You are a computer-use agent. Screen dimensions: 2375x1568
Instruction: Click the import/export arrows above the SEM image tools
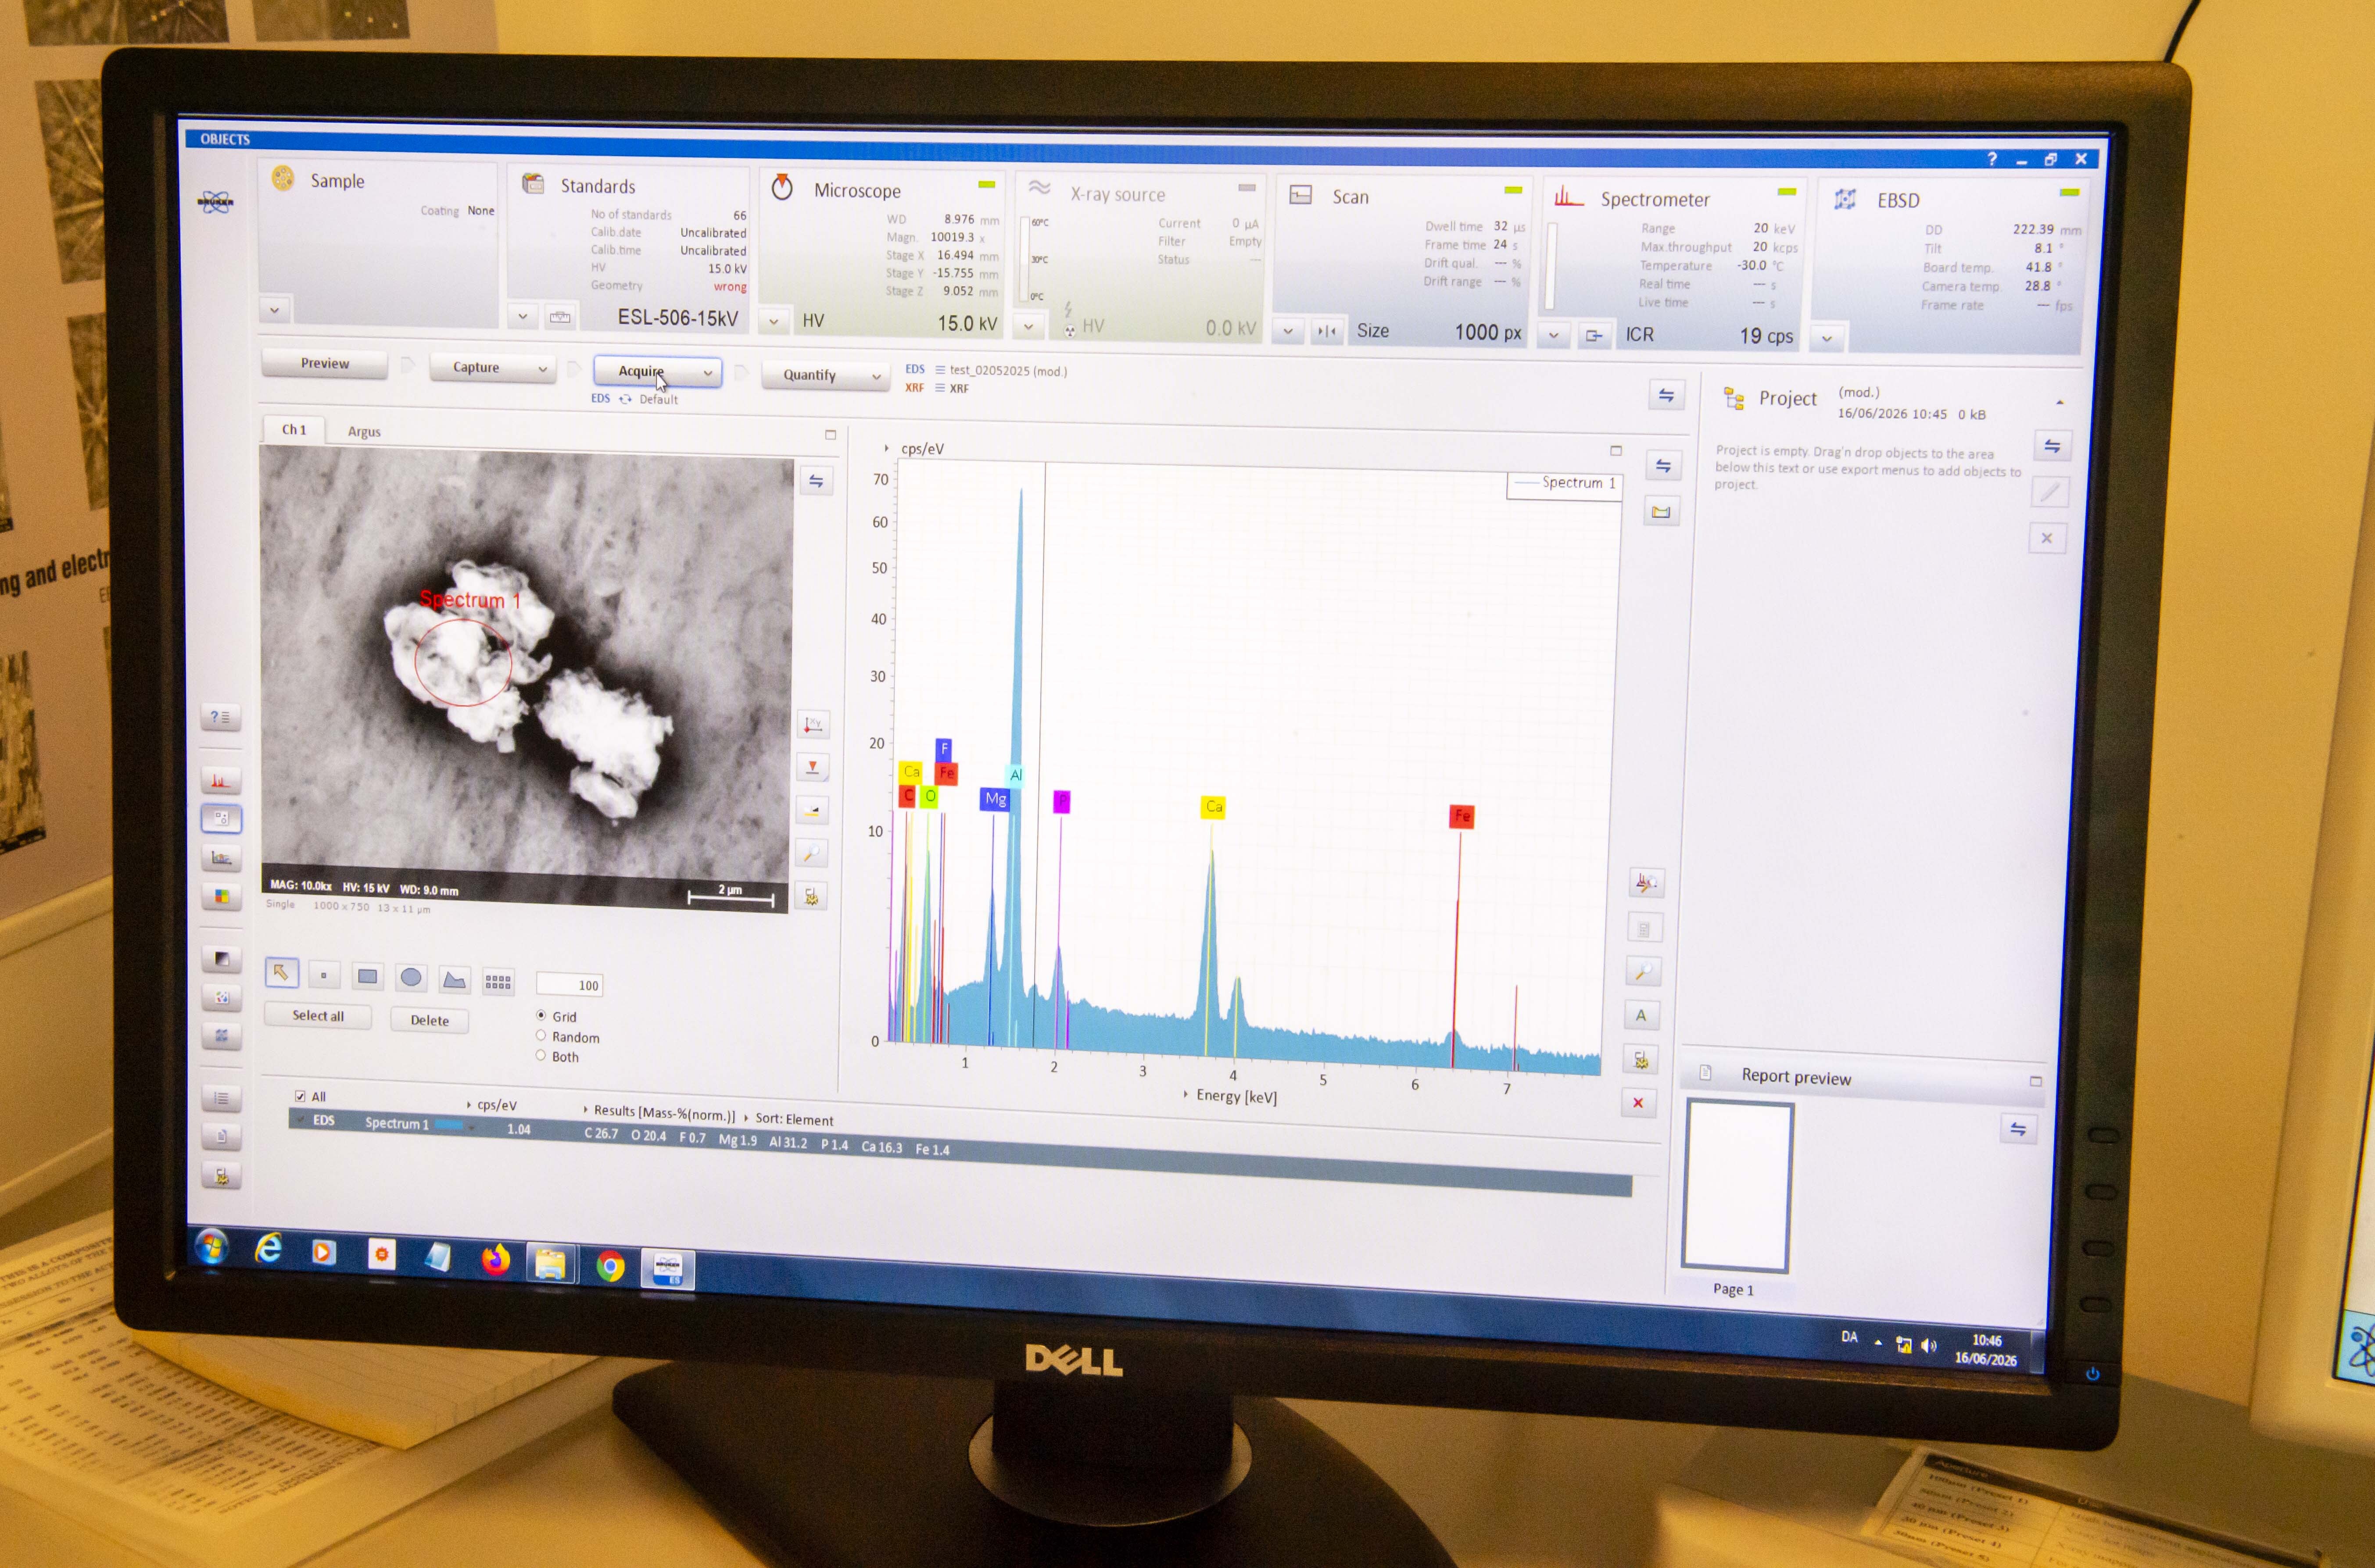817,481
